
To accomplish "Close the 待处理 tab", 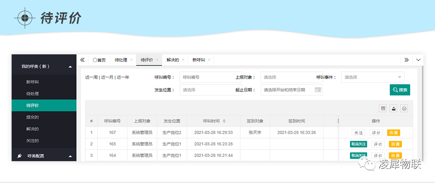I will pyautogui.click(x=131, y=60).
